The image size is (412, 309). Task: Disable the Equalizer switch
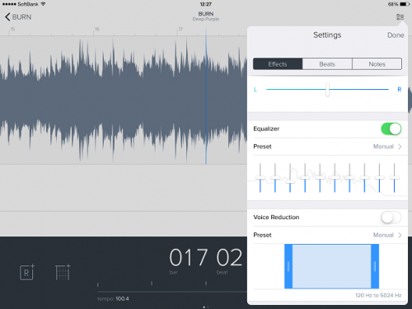click(x=391, y=129)
